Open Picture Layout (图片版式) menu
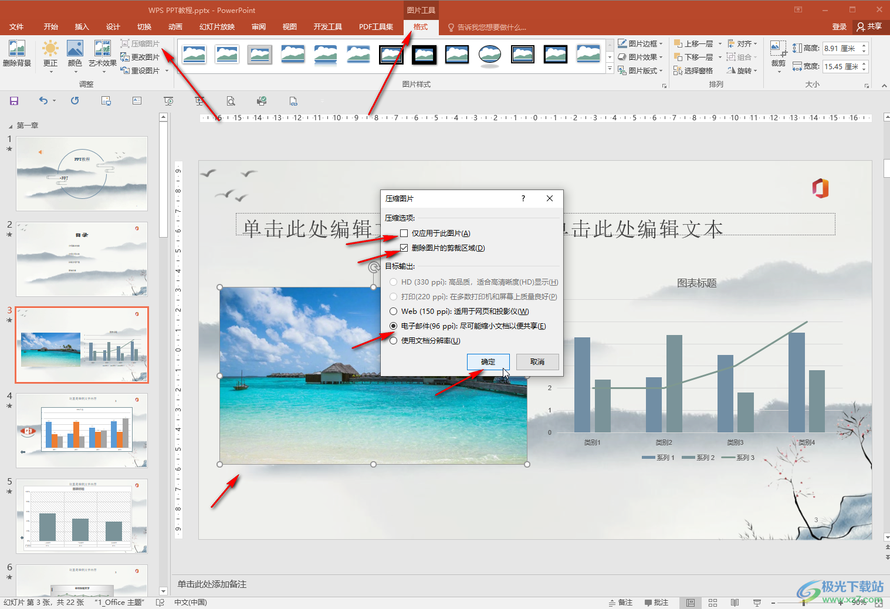The image size is (890, 609). click(640, 70)
